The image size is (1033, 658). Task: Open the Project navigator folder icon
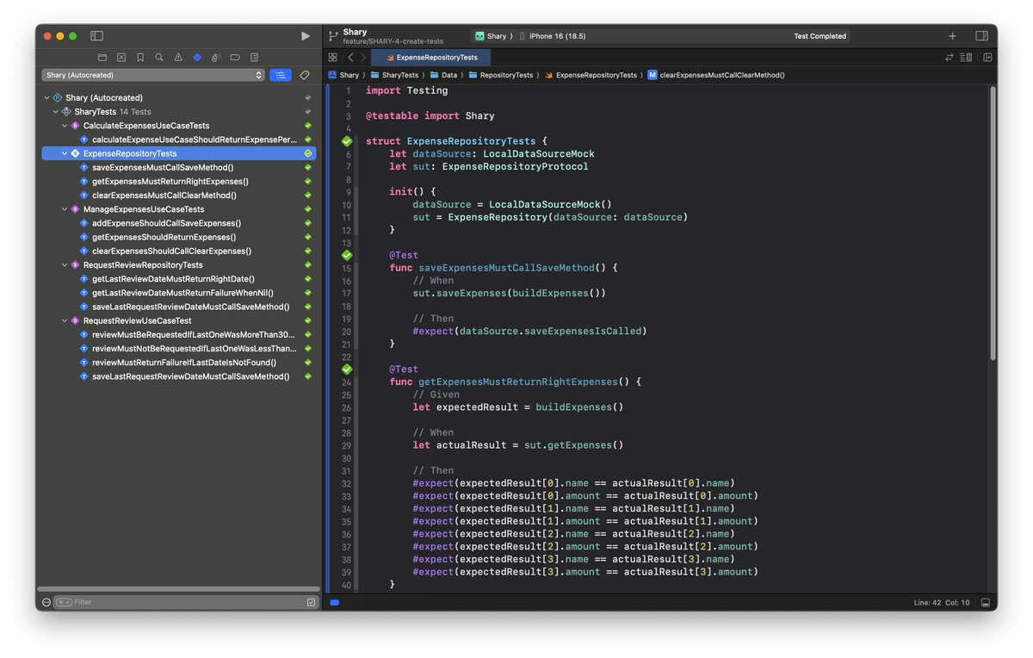tap(102, 58)
